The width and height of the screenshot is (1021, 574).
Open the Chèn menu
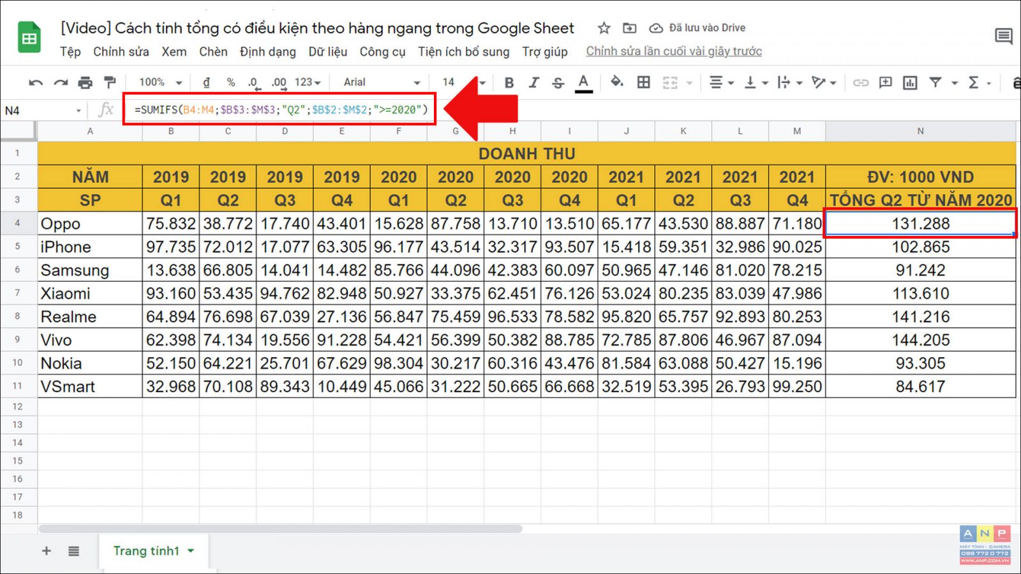(213, 52)
